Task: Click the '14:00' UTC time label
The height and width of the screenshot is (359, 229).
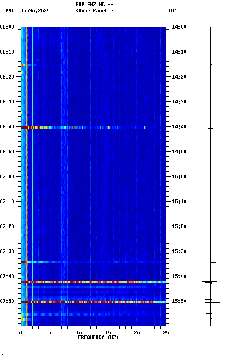Action: tap(179, 27)
